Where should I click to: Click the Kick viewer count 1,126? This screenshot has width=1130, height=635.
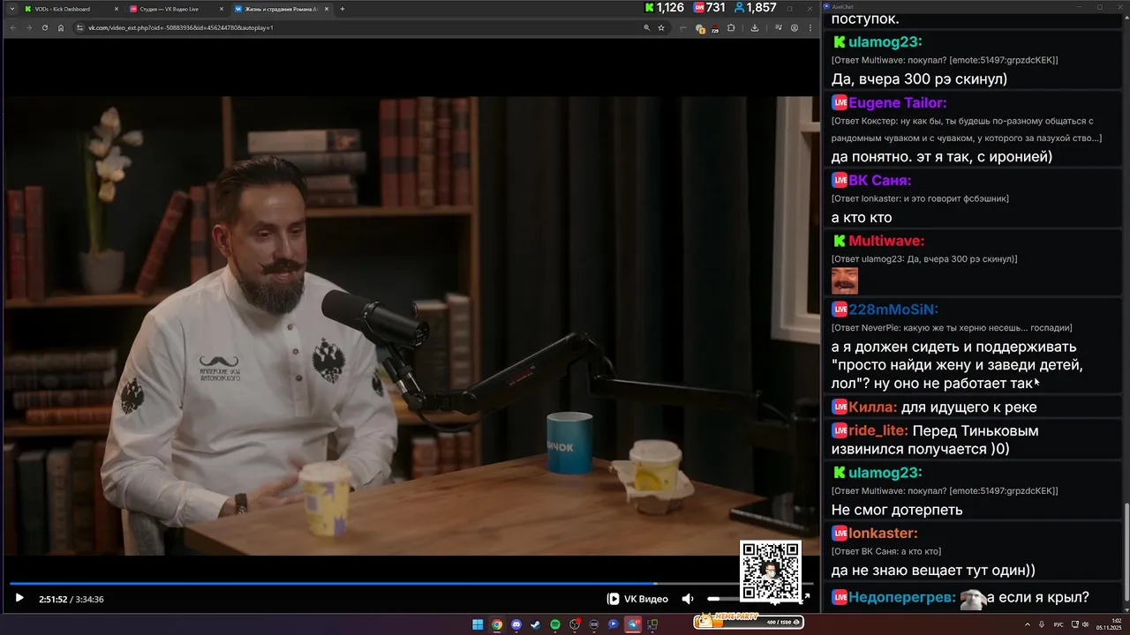pyautogui.click(x=665, y=7)
